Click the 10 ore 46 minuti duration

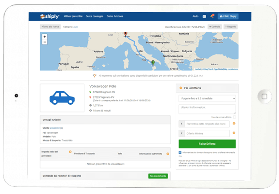pos(102,111)
